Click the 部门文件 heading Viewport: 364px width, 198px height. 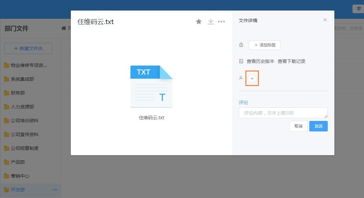pyautogui.click(x=16, y=28)
